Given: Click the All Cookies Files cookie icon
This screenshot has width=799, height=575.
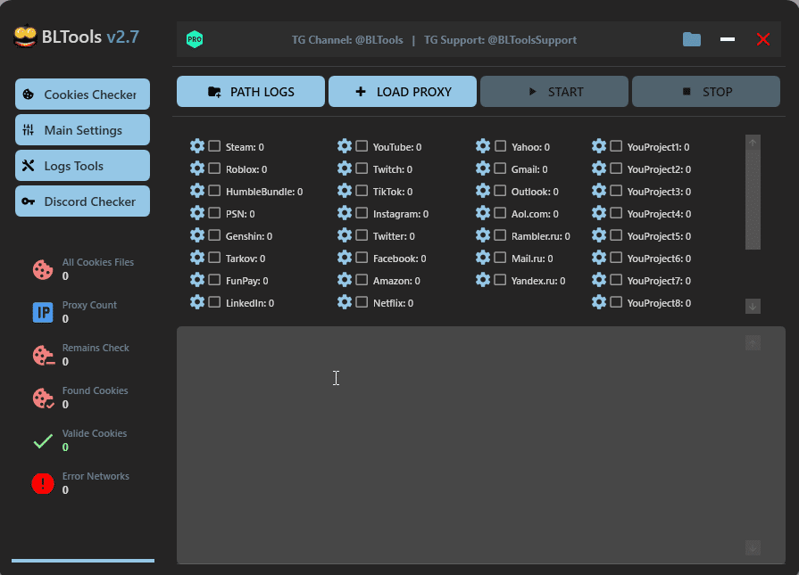Looking at the screenshot, I should coord(43,268).
